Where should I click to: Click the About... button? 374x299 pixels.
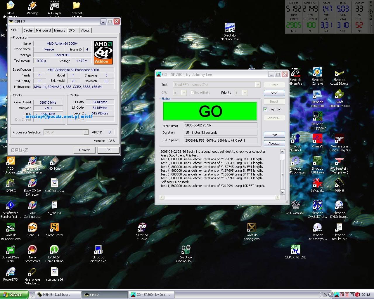click(274, 143)
